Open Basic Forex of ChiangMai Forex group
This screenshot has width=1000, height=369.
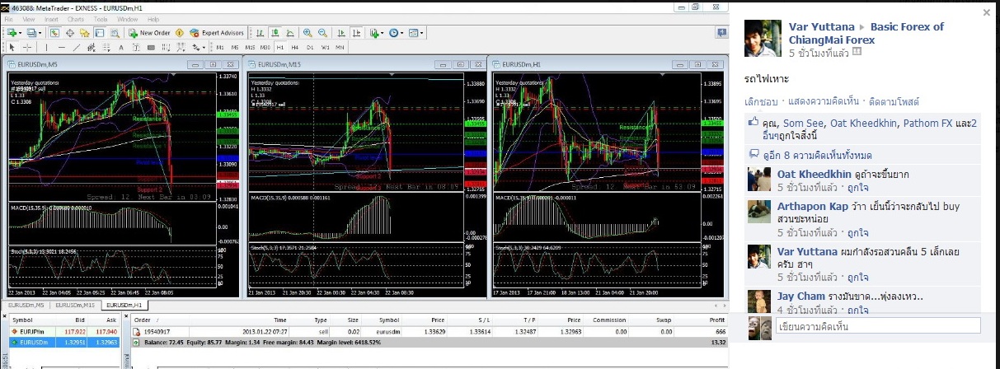866,33
